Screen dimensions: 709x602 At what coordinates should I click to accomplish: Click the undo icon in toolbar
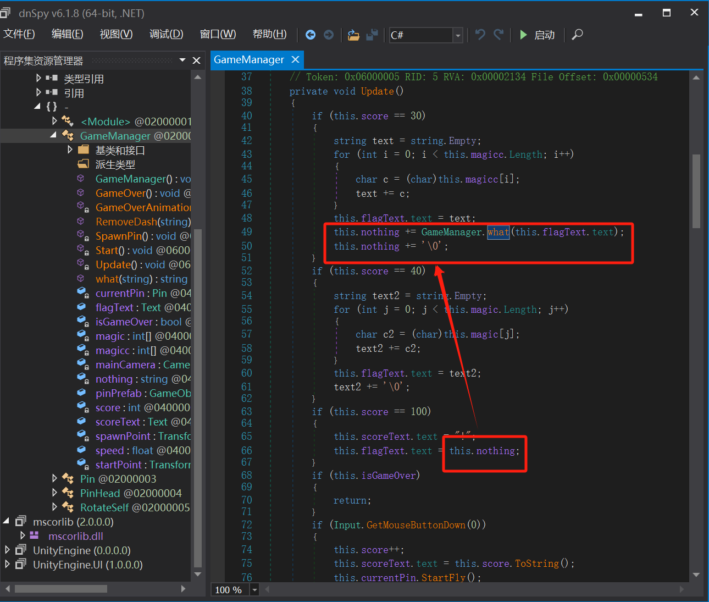(x=480, y=35)
